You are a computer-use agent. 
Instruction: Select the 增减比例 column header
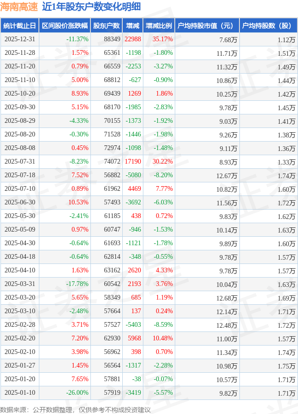pyautogui.click(x=159, y=26)
